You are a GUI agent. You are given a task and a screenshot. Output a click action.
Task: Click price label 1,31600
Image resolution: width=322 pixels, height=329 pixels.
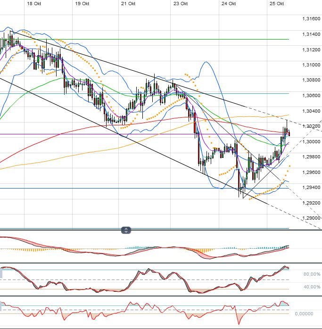311,19
